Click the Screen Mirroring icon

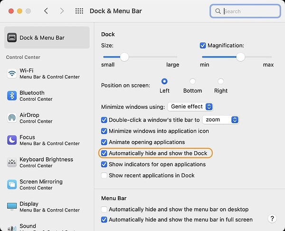12,184
